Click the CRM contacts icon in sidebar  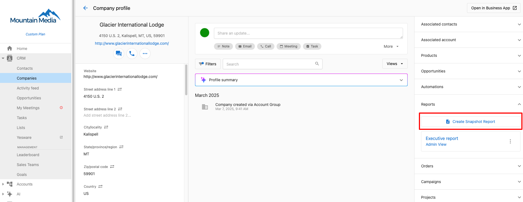pos(10,58)
